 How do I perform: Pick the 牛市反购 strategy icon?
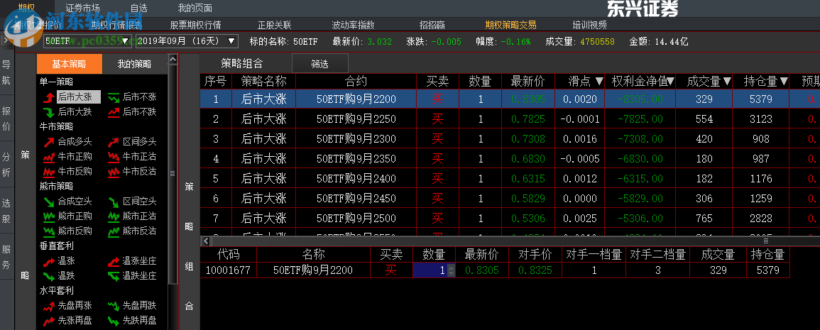tap(48, 171)
